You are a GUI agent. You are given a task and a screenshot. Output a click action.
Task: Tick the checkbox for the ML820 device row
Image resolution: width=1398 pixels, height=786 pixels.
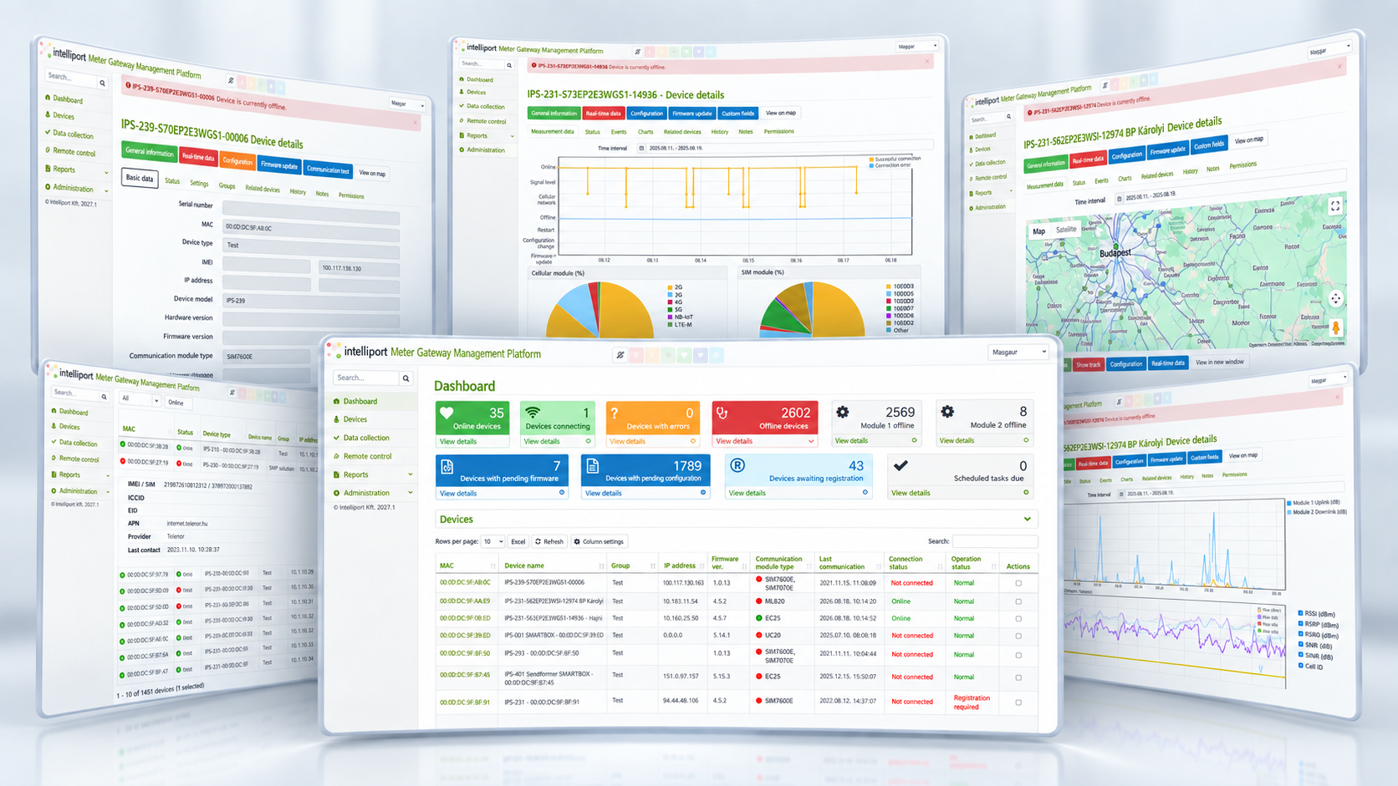click(x=1018, y=601)
